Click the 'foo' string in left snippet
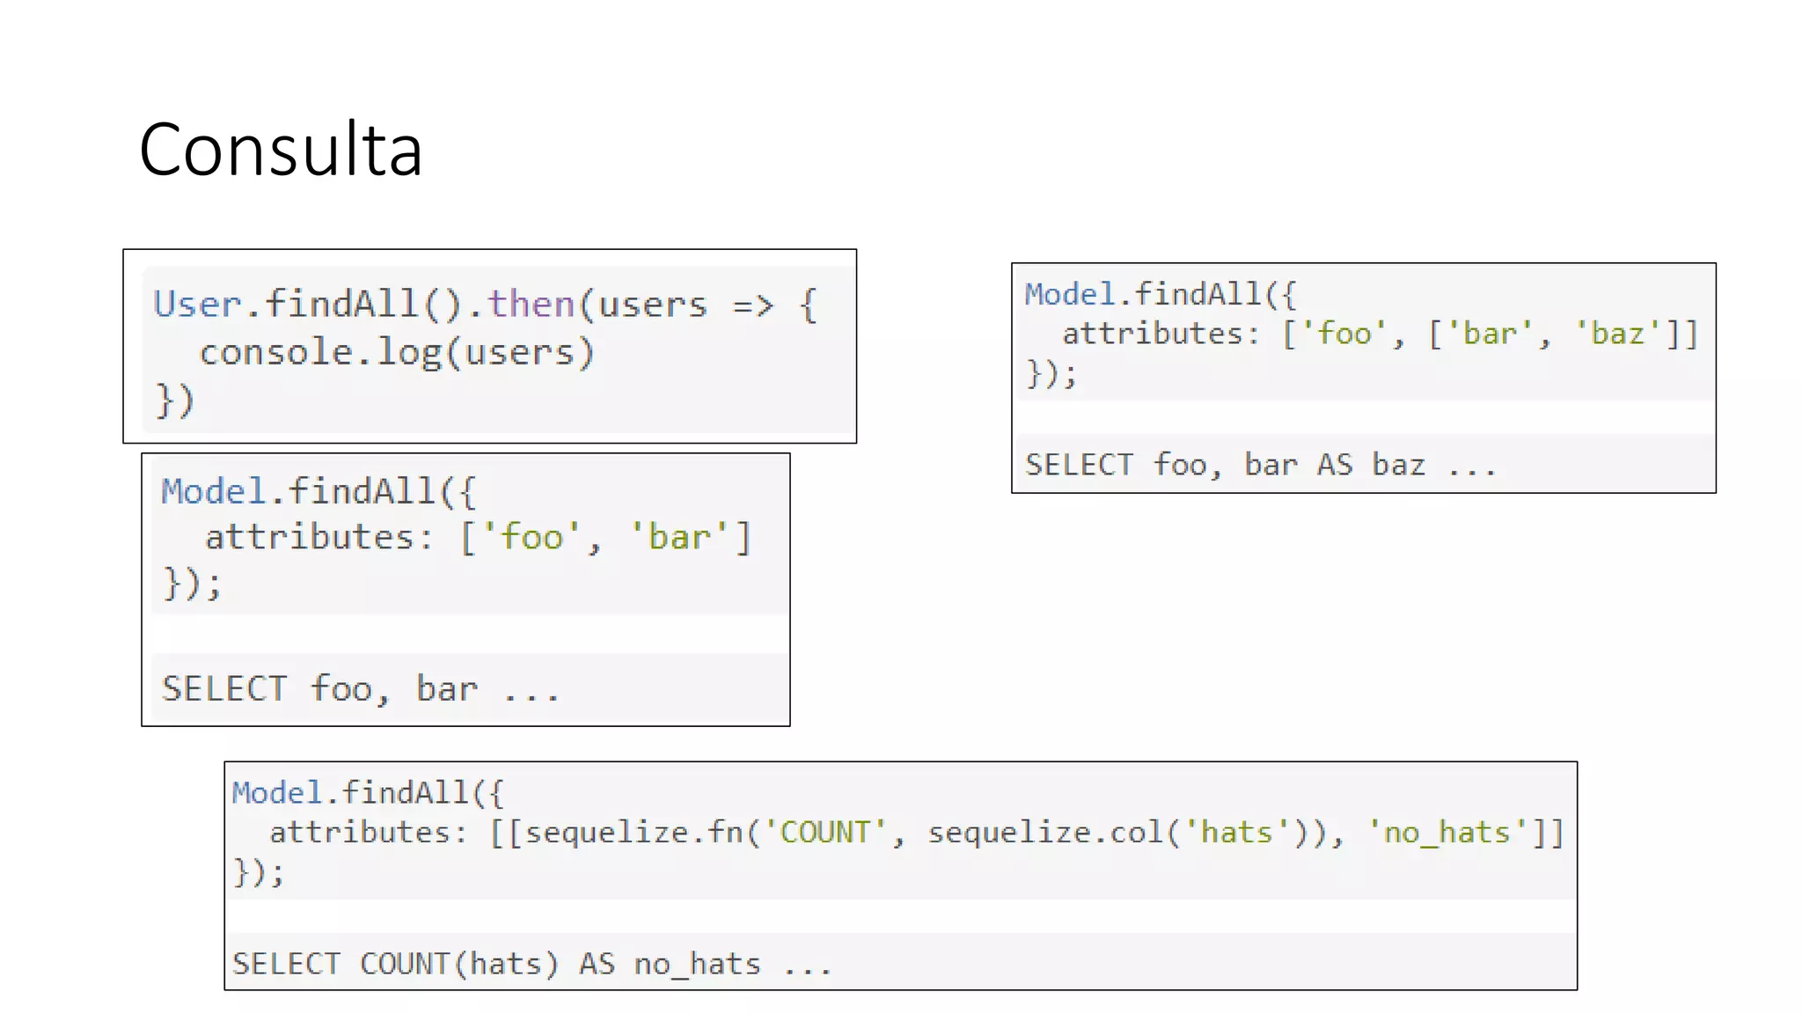Viewport: 1802px width, 1014px height. (x=531, y=537)
